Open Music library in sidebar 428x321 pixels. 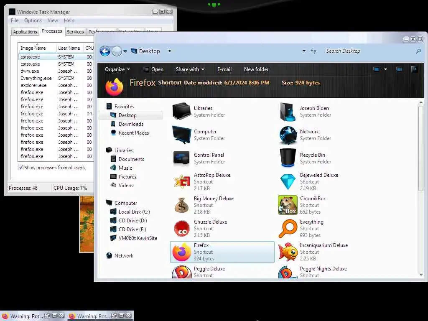(x=121, y=168)
